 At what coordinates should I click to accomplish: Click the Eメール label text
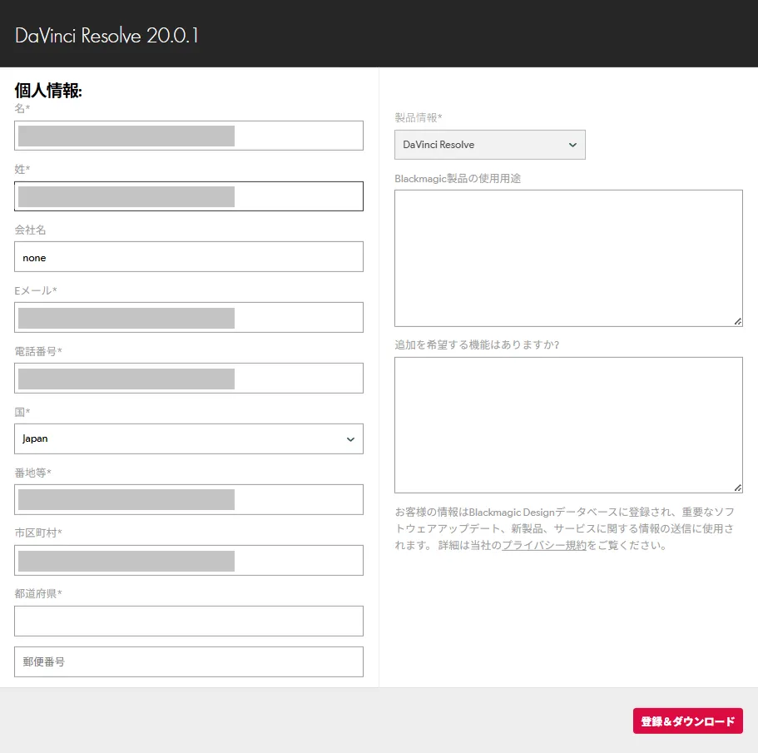(x=36, y=290)
